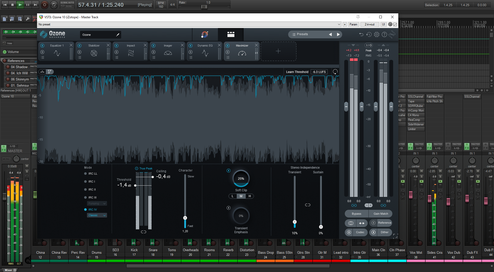This screenshot has width=494, height=272.
Task: Open the Master Assistant icon
Action: click(205, 34)
